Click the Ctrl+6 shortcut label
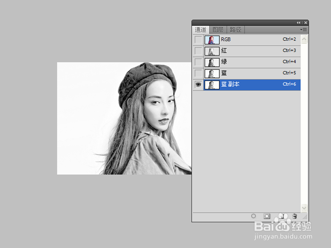The height and width of the screenshot is (248, 331). click(289, 84)
